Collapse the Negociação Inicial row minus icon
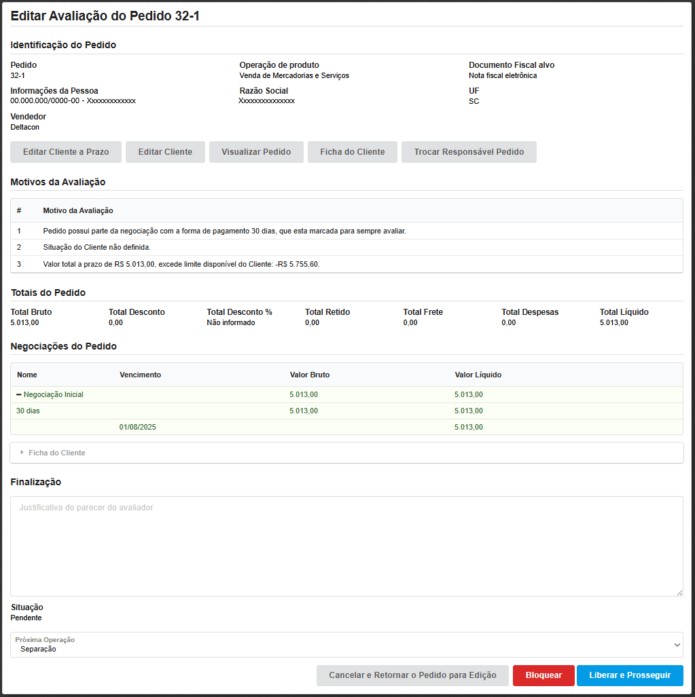 (x=19, y=394)
